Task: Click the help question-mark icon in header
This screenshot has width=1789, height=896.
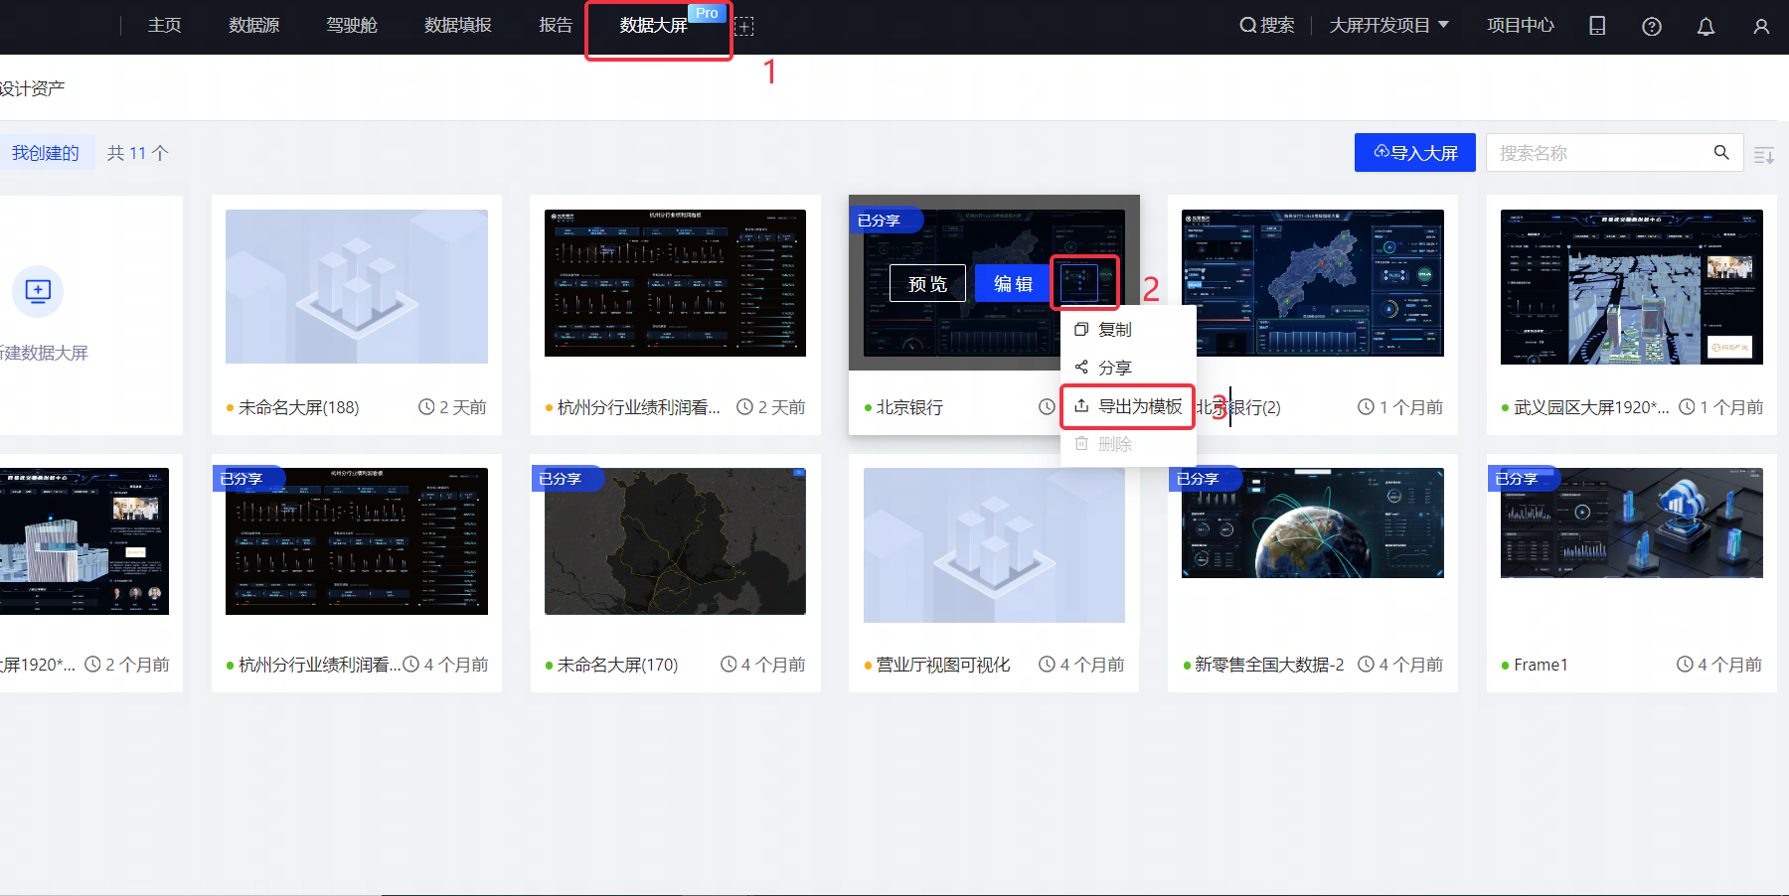Action: pyautogui.click(x=1651, y=26)
